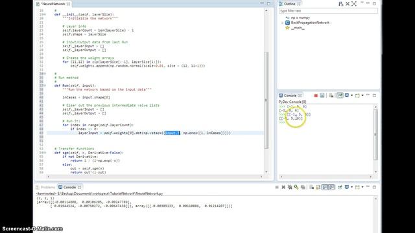Close the NeuralNetwork editor tab
The image size is (415, 233).
point(69,4)
